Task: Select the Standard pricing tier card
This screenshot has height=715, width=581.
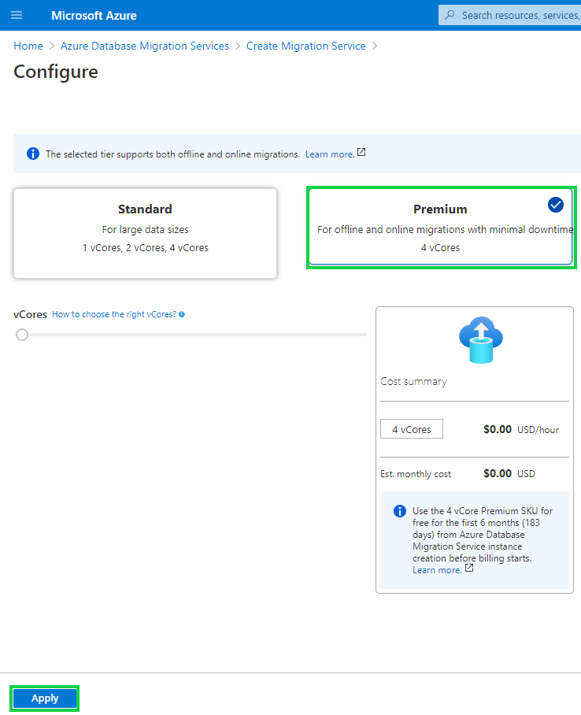Action: (x=145, y=233)
